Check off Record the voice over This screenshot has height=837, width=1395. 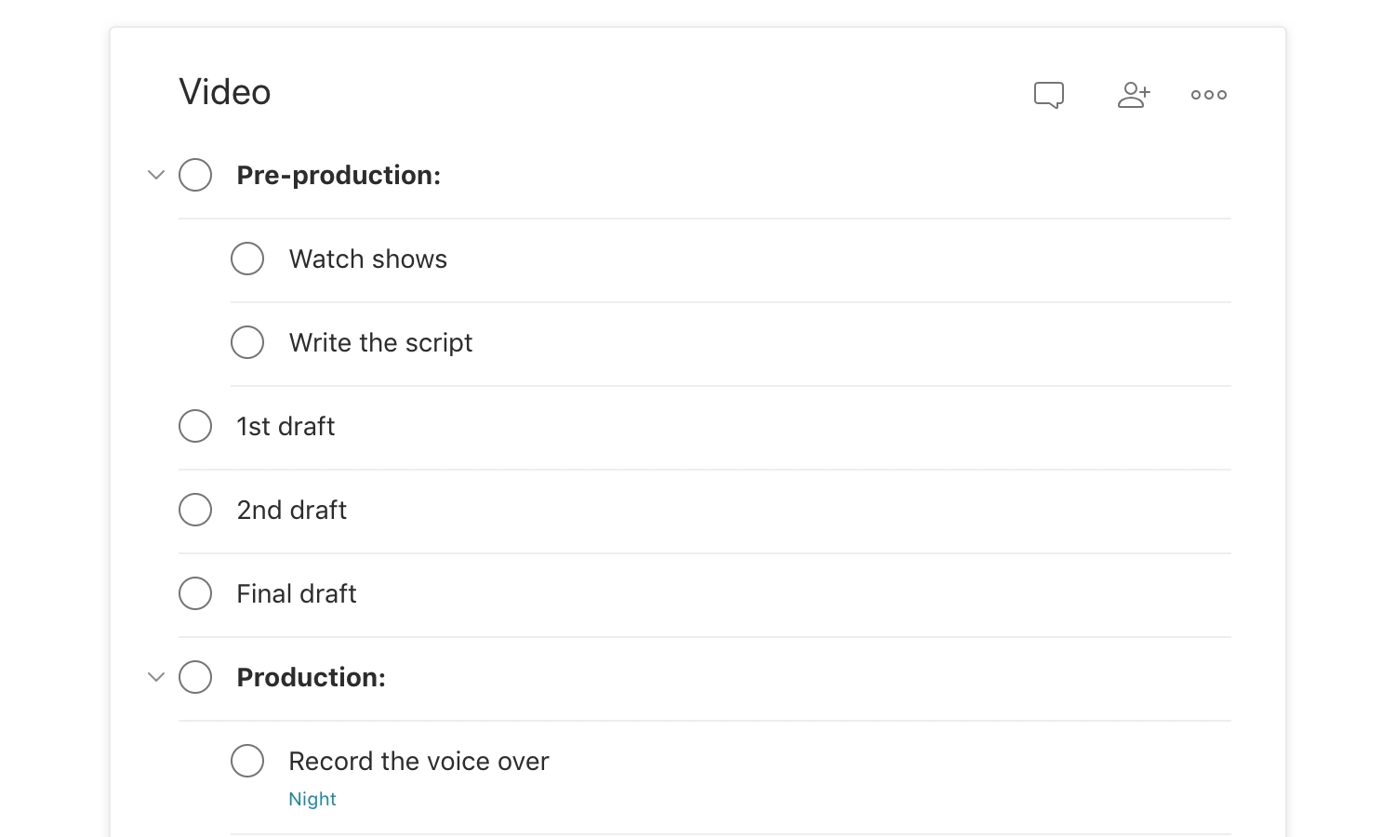pyautogui.click(x=247, y=761)
